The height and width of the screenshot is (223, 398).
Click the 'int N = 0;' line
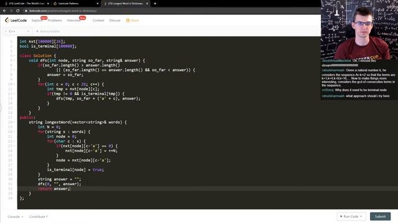(49, 127)
